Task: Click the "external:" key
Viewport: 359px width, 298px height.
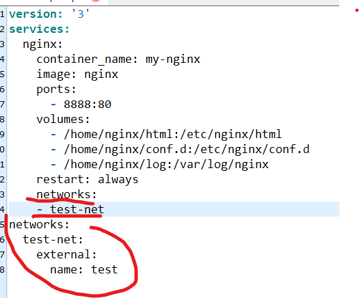Action: coord(66,255)
